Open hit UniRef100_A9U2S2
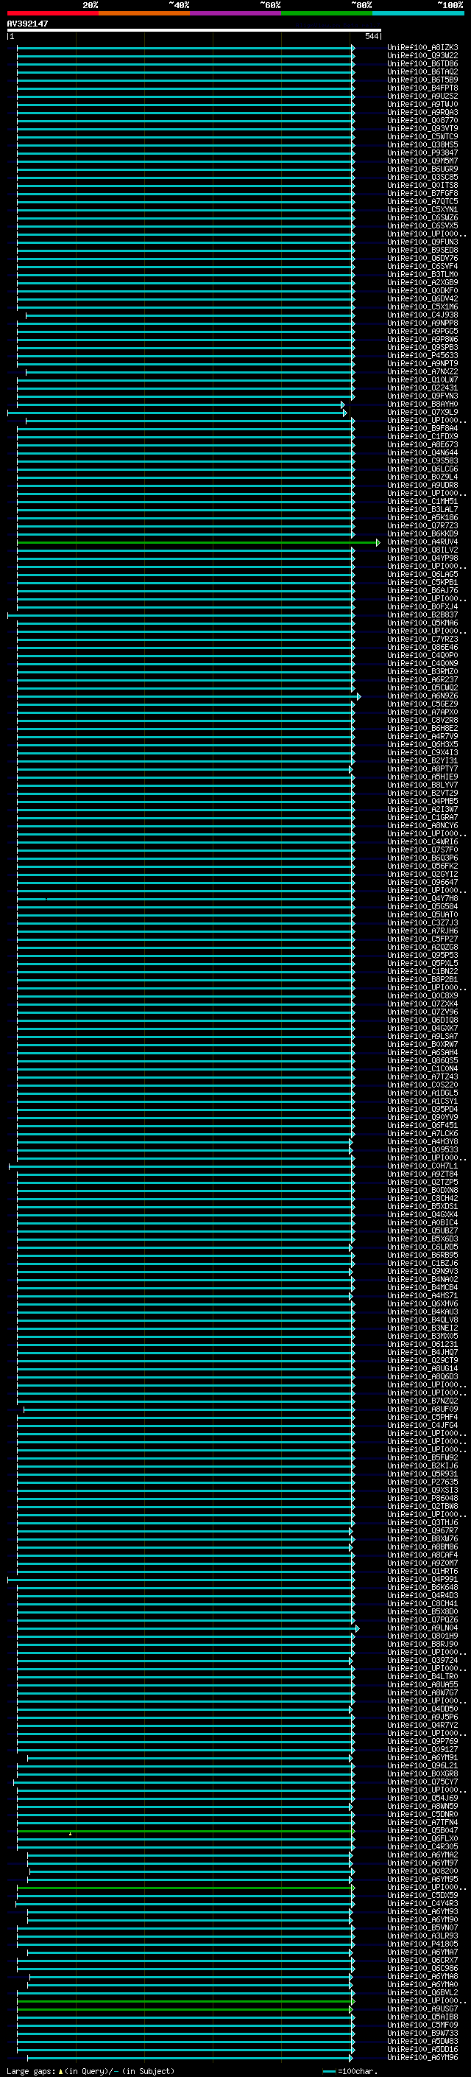 tap(422, 96)
